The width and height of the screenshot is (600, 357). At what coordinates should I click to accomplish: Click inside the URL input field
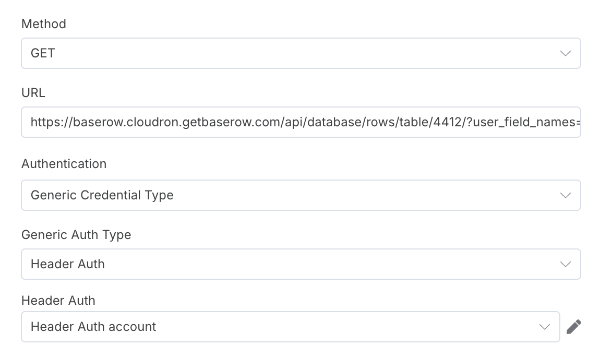coord(301,122)
